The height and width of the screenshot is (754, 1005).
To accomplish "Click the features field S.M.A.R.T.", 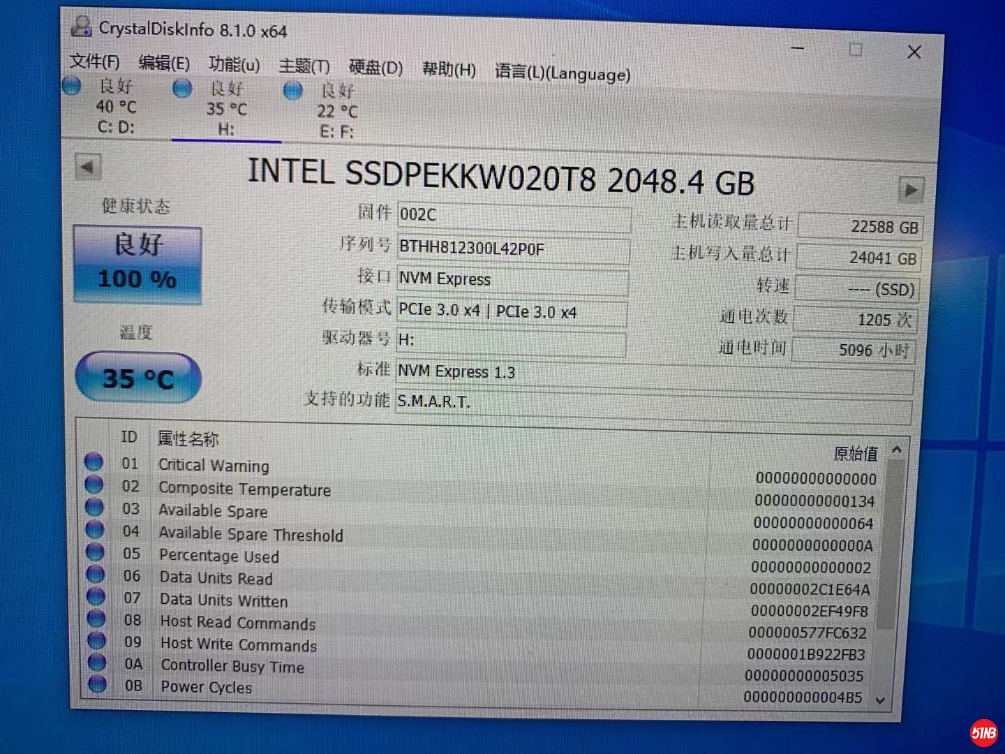I will (653, 406).
